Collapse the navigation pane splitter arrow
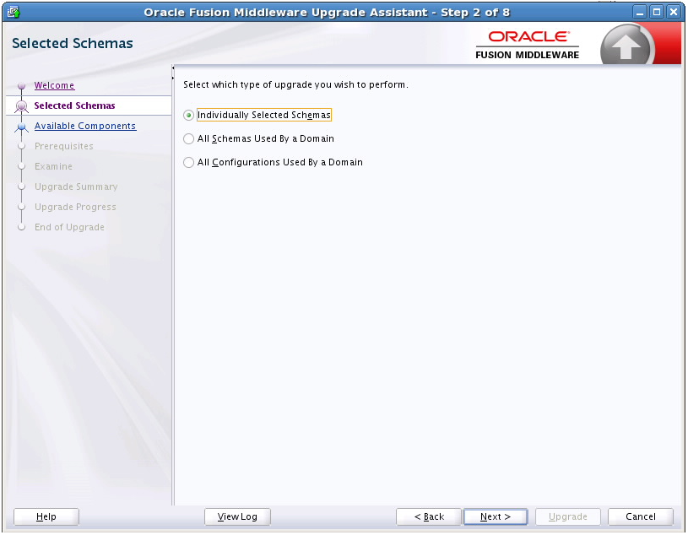The width and height of the screenshot is (688, 535). coord(173,68)
